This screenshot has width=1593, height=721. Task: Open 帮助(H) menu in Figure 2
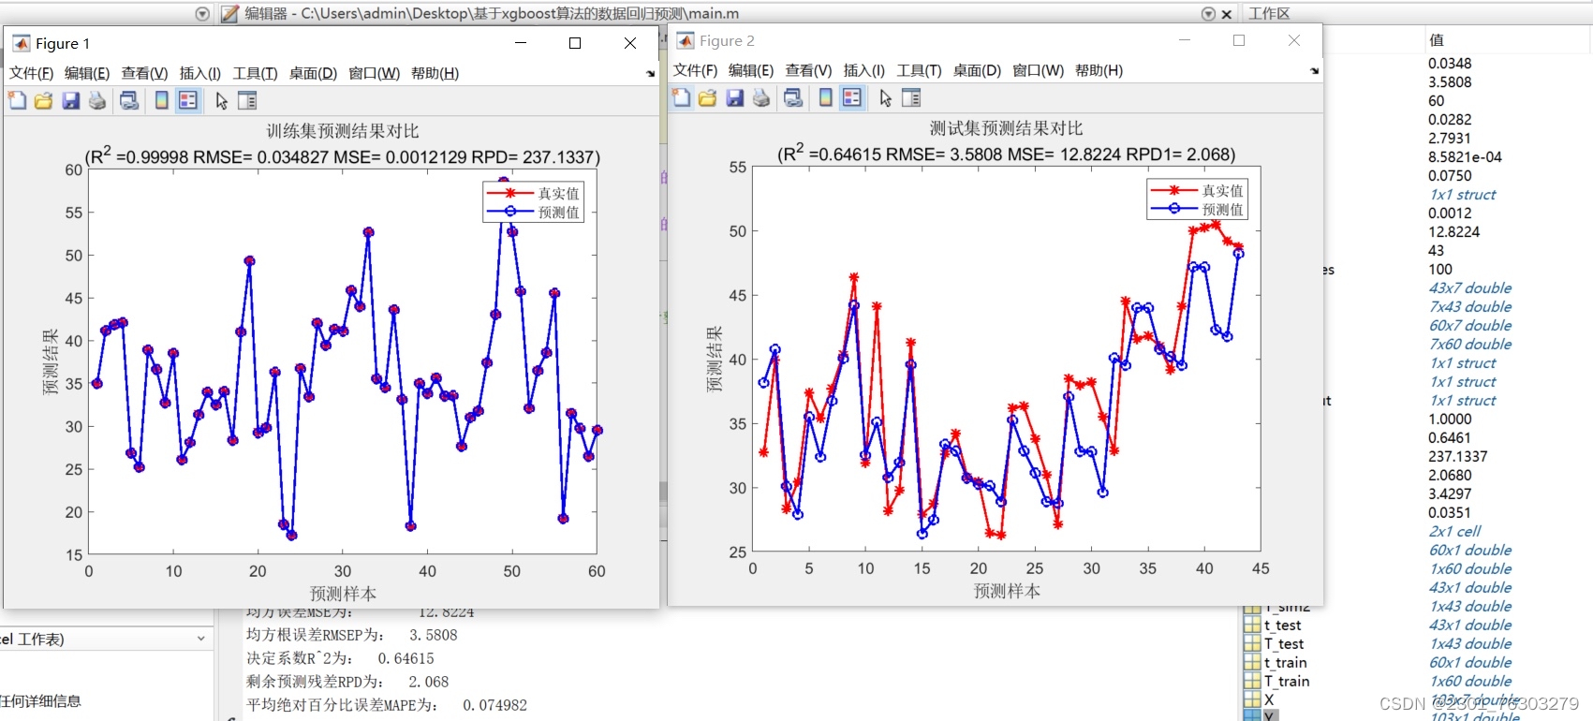pyautogui.click(x=1099, y=70)
